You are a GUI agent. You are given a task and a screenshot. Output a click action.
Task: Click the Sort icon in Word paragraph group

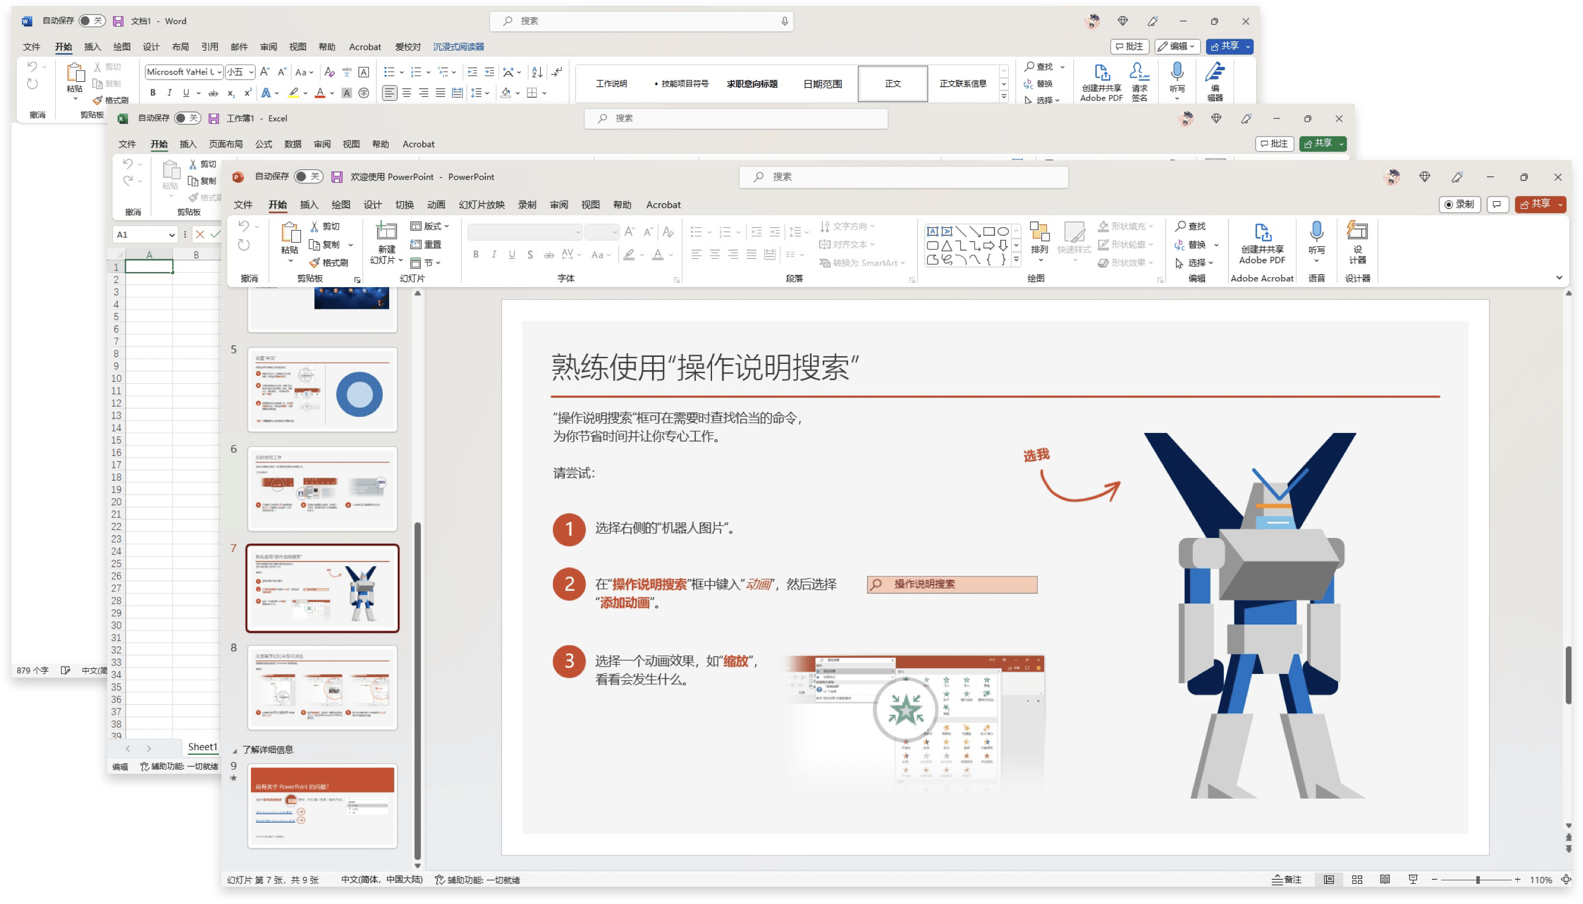(537, 72)
